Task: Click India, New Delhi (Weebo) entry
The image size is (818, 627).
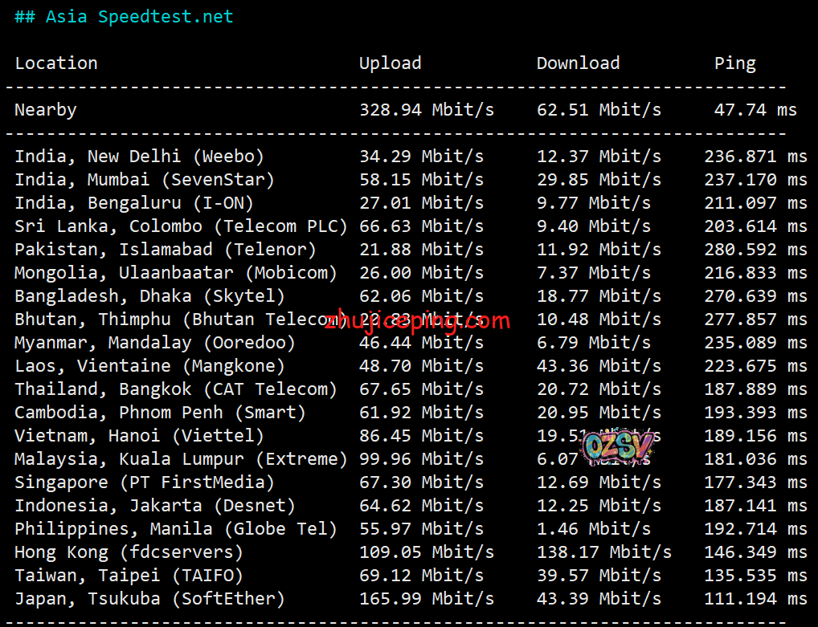Action: (x=139, y=157)
